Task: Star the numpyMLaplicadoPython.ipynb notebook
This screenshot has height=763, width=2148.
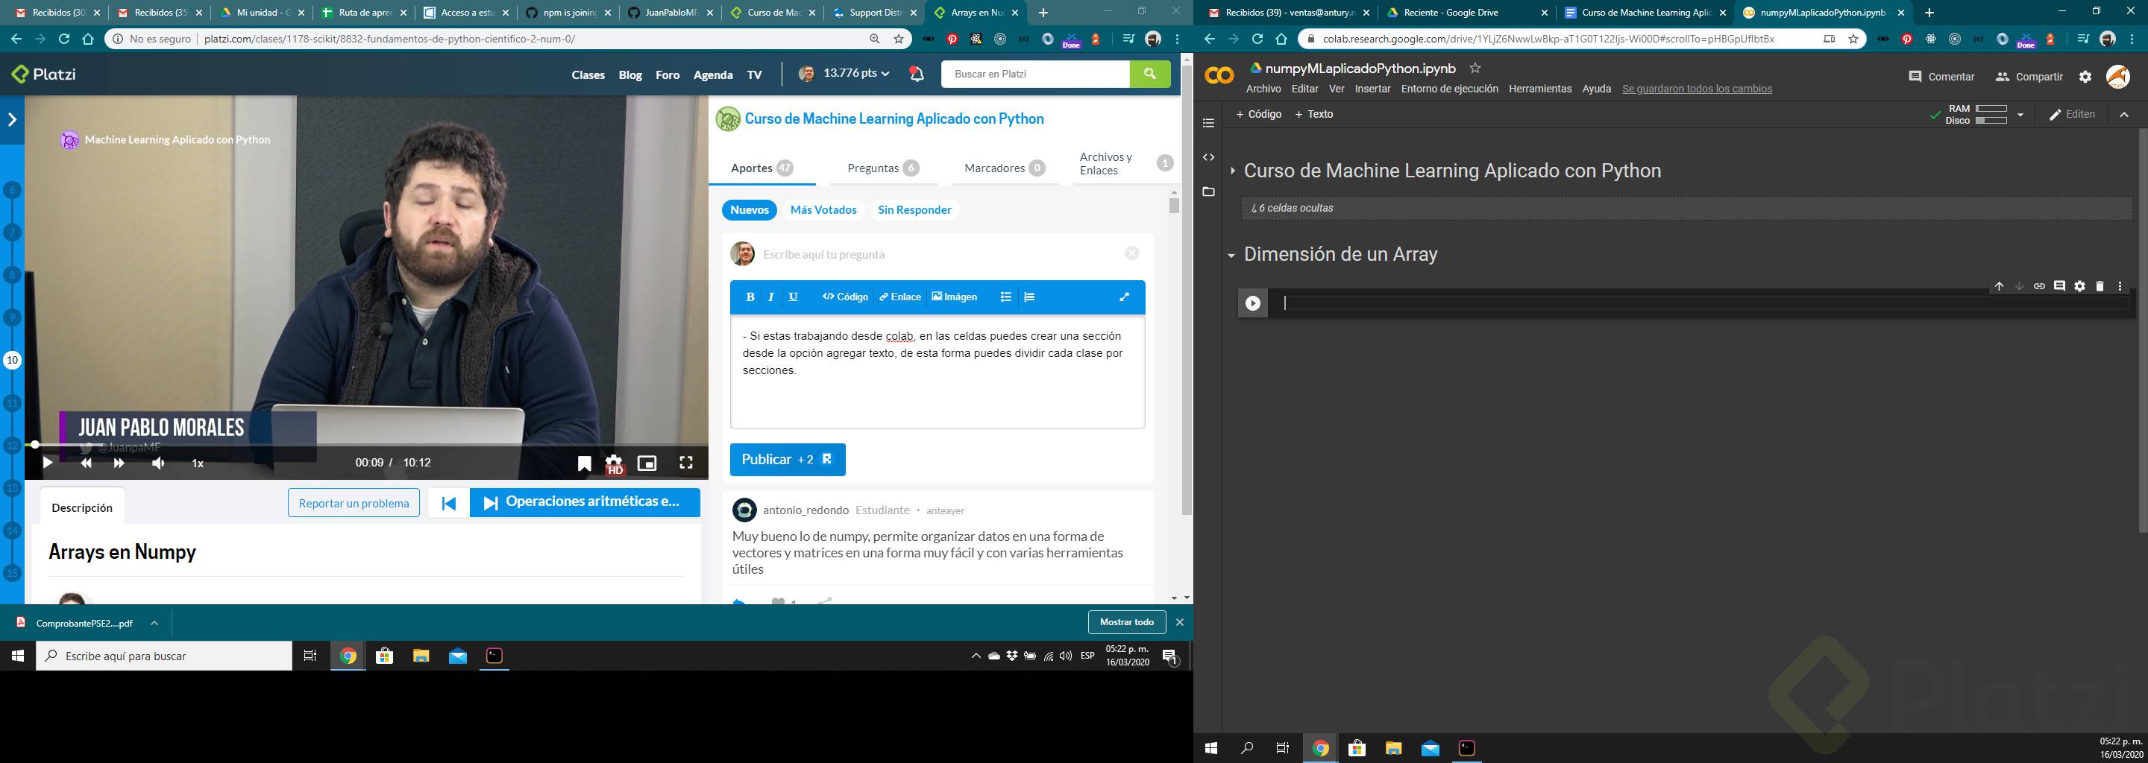Action: click(x=1475, y=69)
